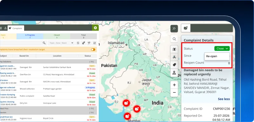
Task: Click the complaint chat icon tab in details panel
Action: click(x=186, y=28)
